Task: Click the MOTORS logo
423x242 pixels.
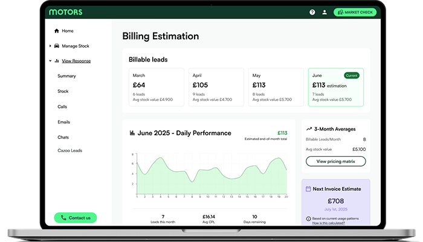Action: [x=66, y=12]
